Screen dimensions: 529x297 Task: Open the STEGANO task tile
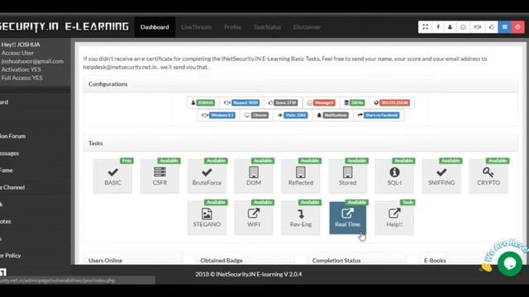point(207,218)
